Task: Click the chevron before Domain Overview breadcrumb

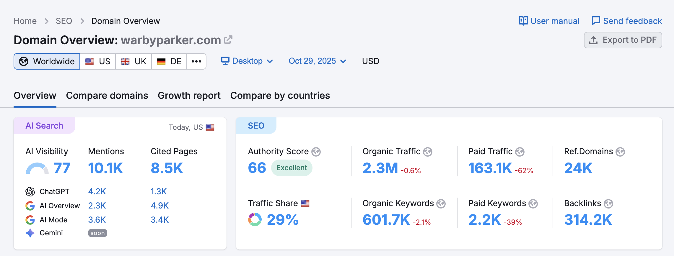Action: coord(82,21)
